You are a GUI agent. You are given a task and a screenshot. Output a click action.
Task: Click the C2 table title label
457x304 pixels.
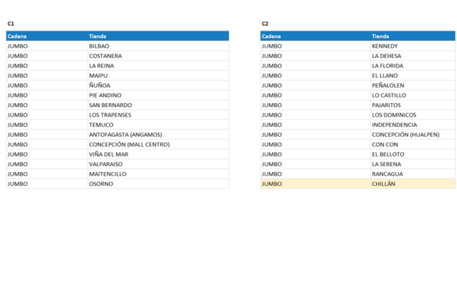pos(265,23)
